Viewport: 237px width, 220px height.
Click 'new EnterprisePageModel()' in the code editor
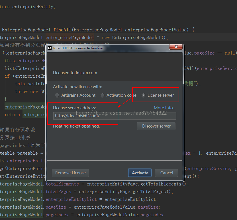point(134,37)
